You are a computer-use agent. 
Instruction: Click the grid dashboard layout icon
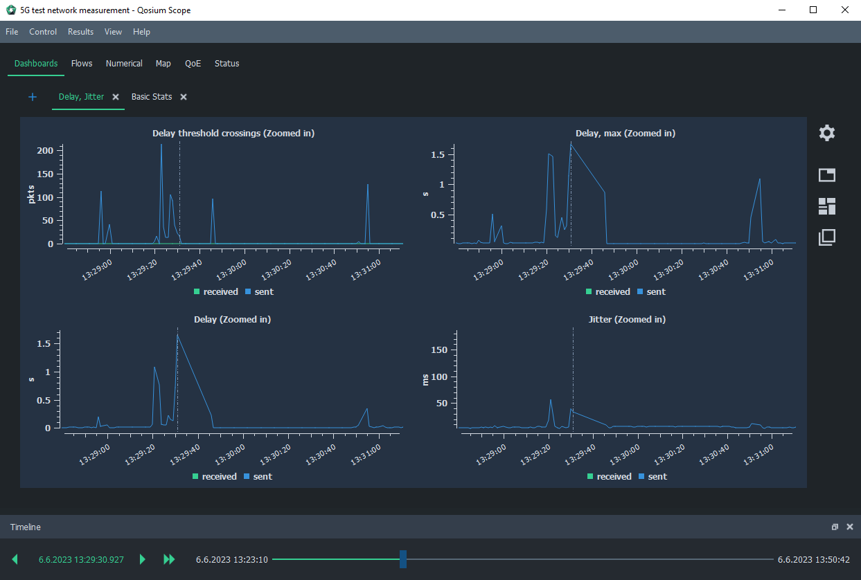pyautogui.click(x=826, y=206)
